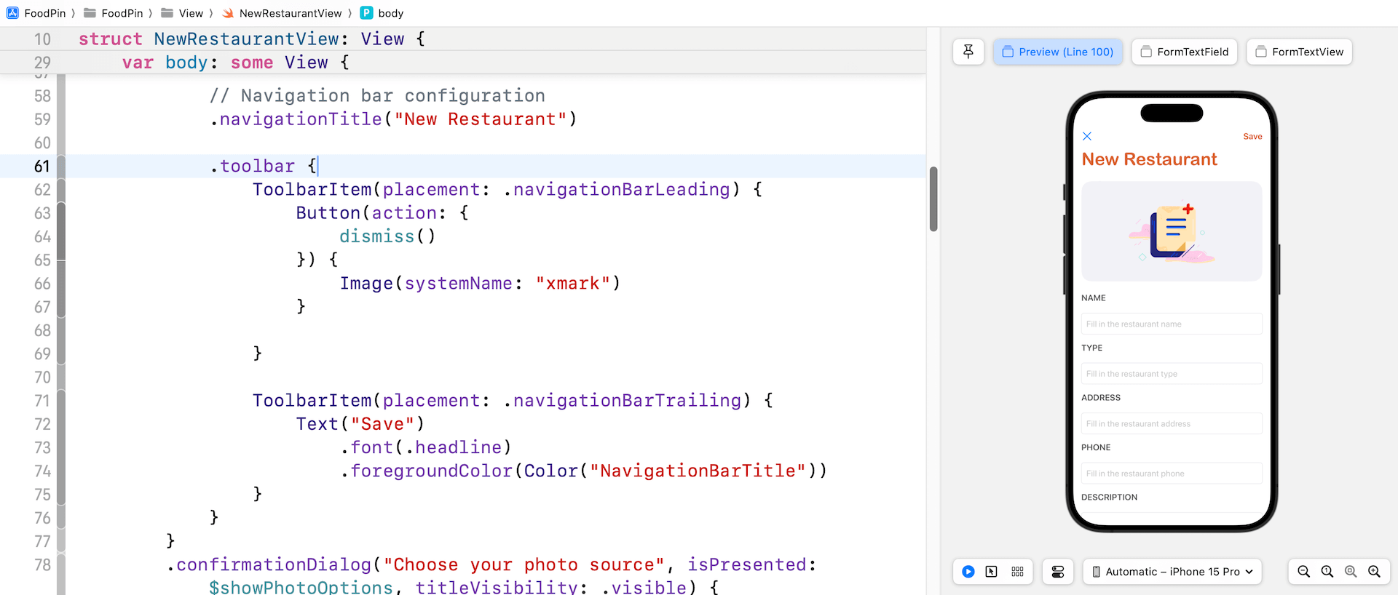Open canvas device settings toggles

click(x=1058, y=572)
